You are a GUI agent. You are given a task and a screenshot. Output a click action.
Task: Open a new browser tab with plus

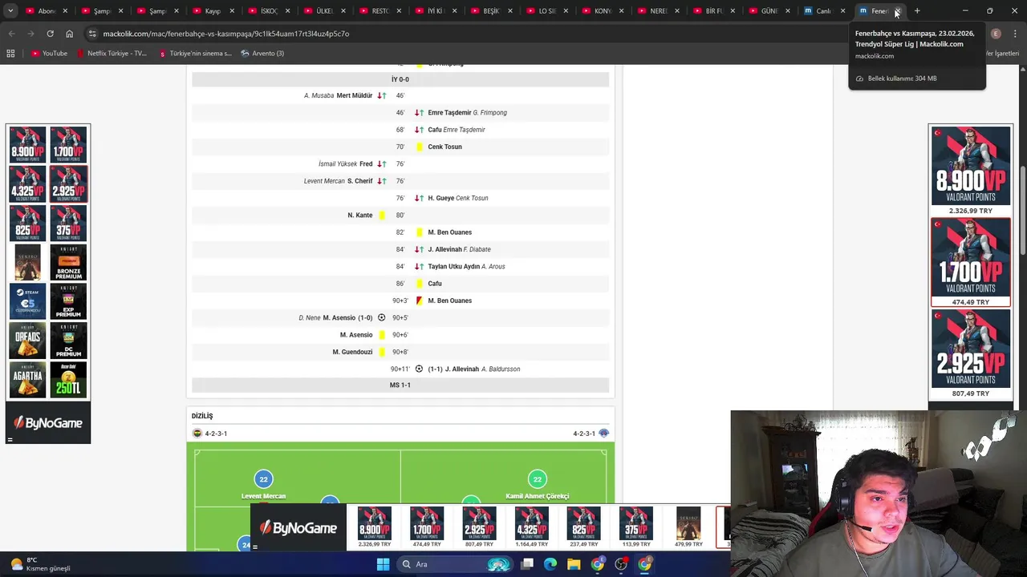pos(917,11)
